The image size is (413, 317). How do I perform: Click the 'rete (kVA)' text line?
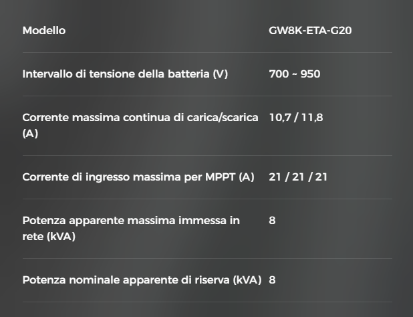coord(49,237)
